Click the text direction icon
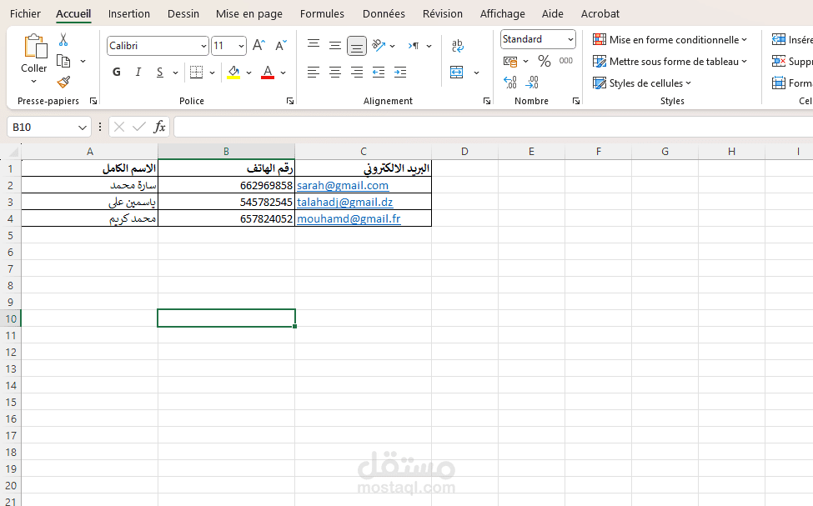The width and height of the screenshot is (813, 506). click(x=414, y=46)
